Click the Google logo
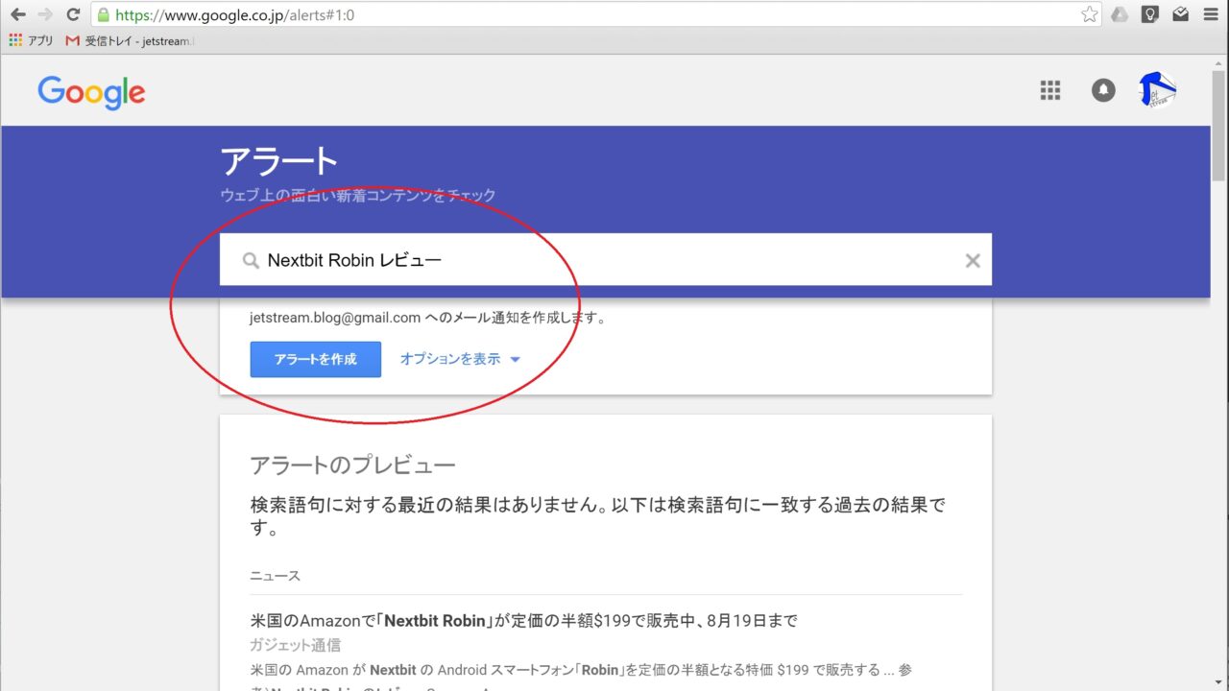Screen dimensions: 1229x691 pyautogui.click(x=91, y=93)
